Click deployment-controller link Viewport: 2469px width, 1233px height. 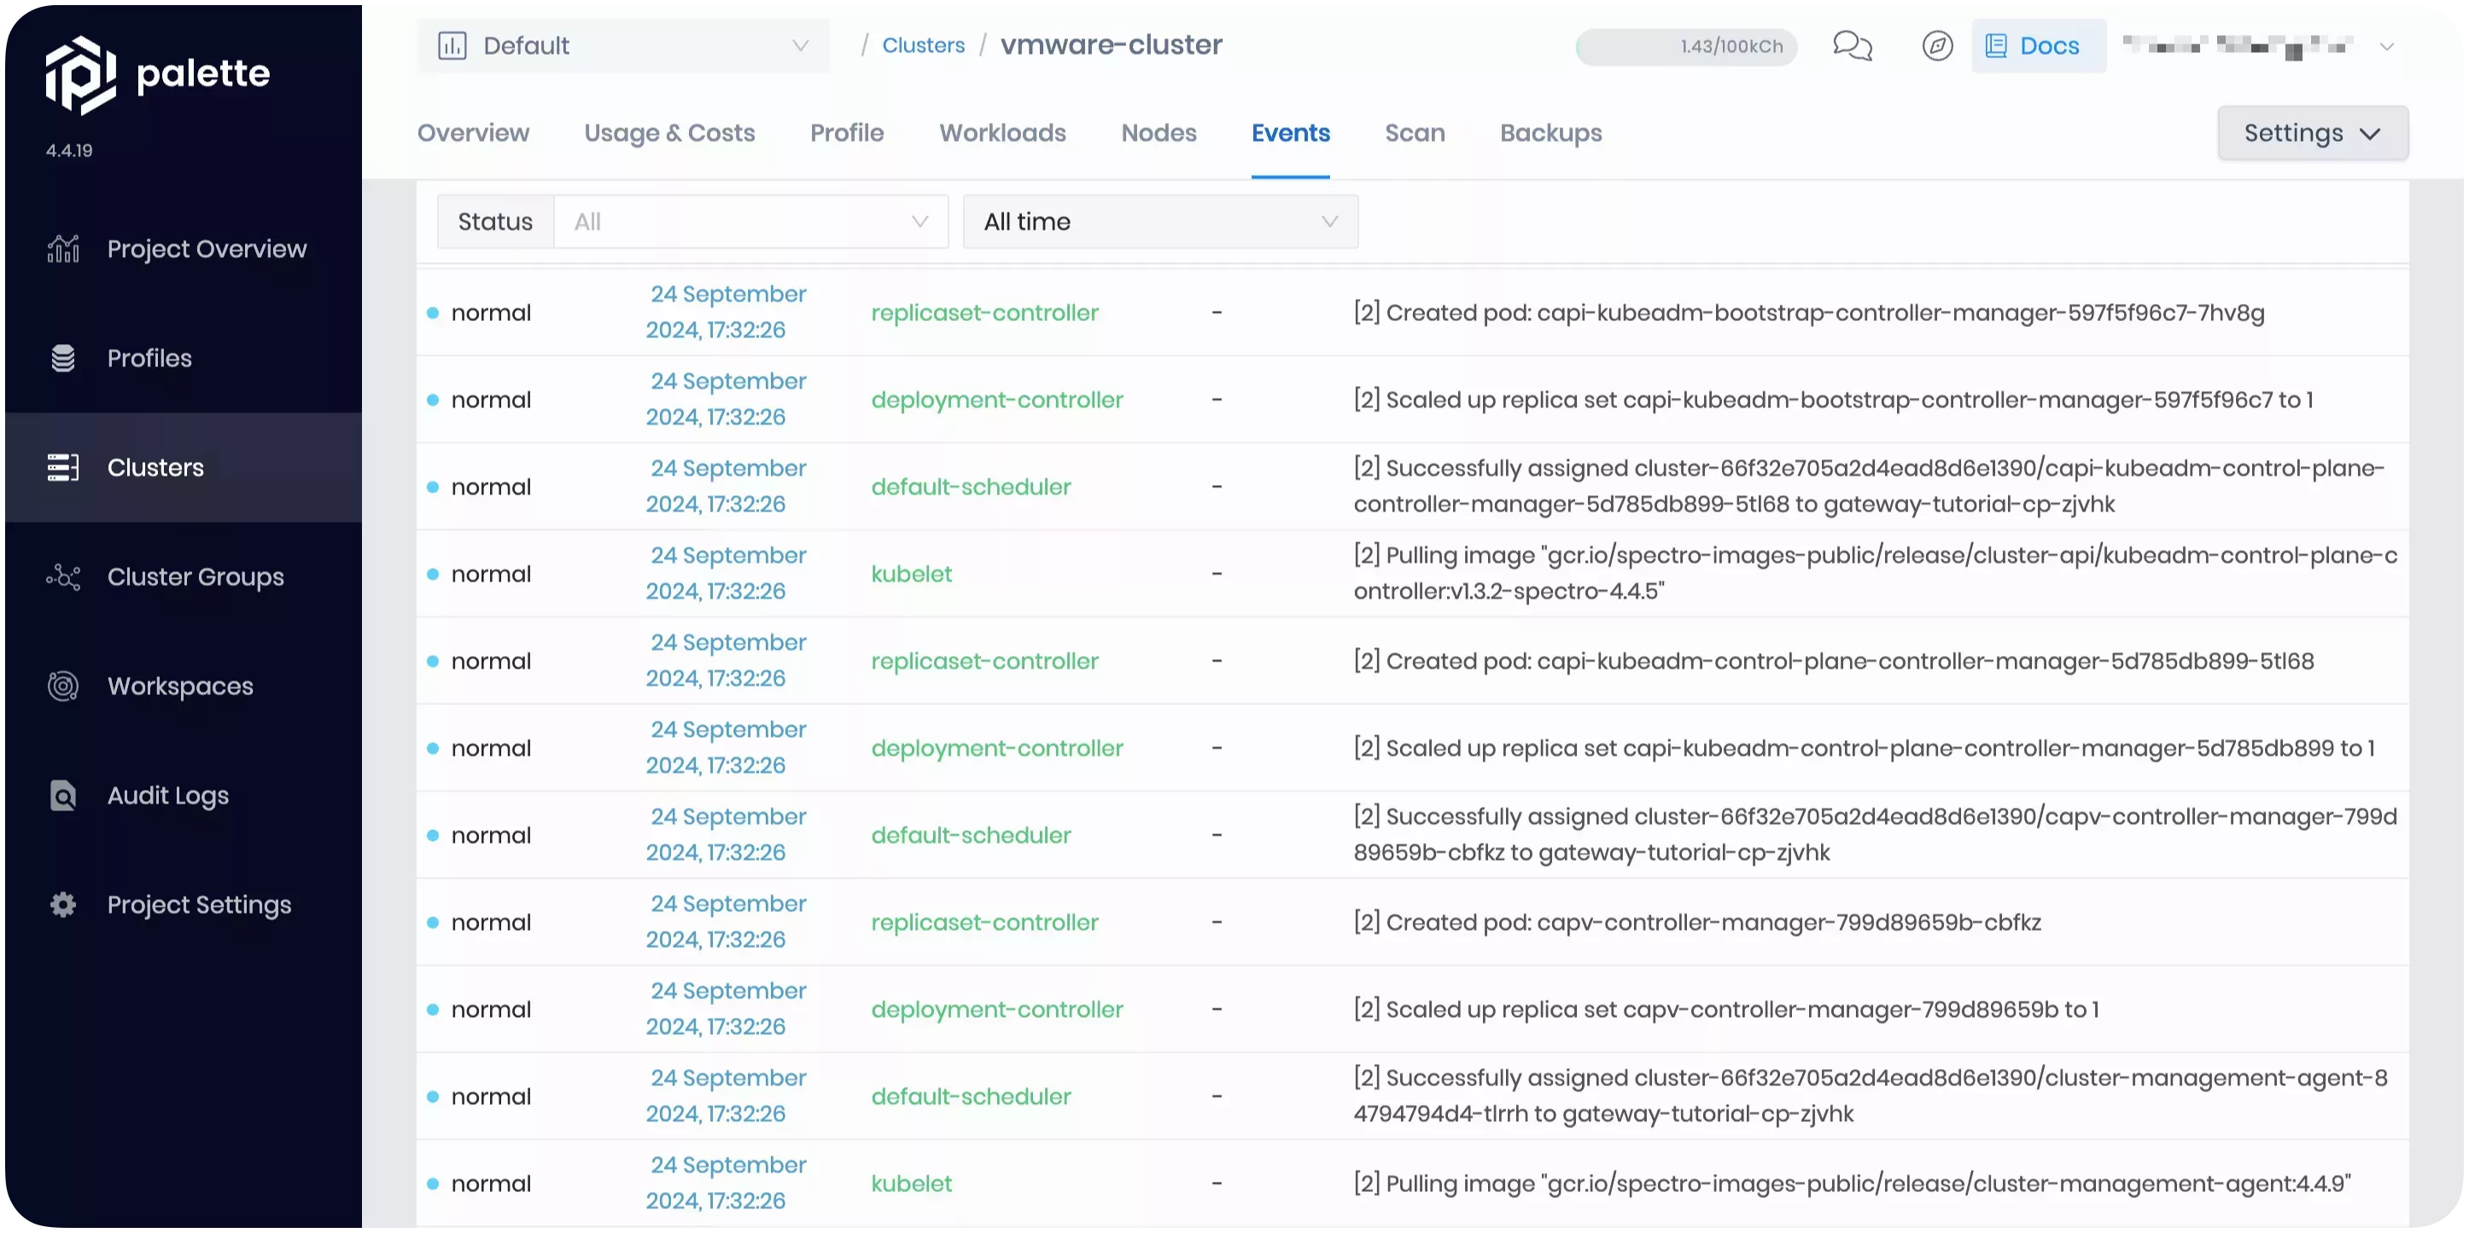(x=996, y=399)
